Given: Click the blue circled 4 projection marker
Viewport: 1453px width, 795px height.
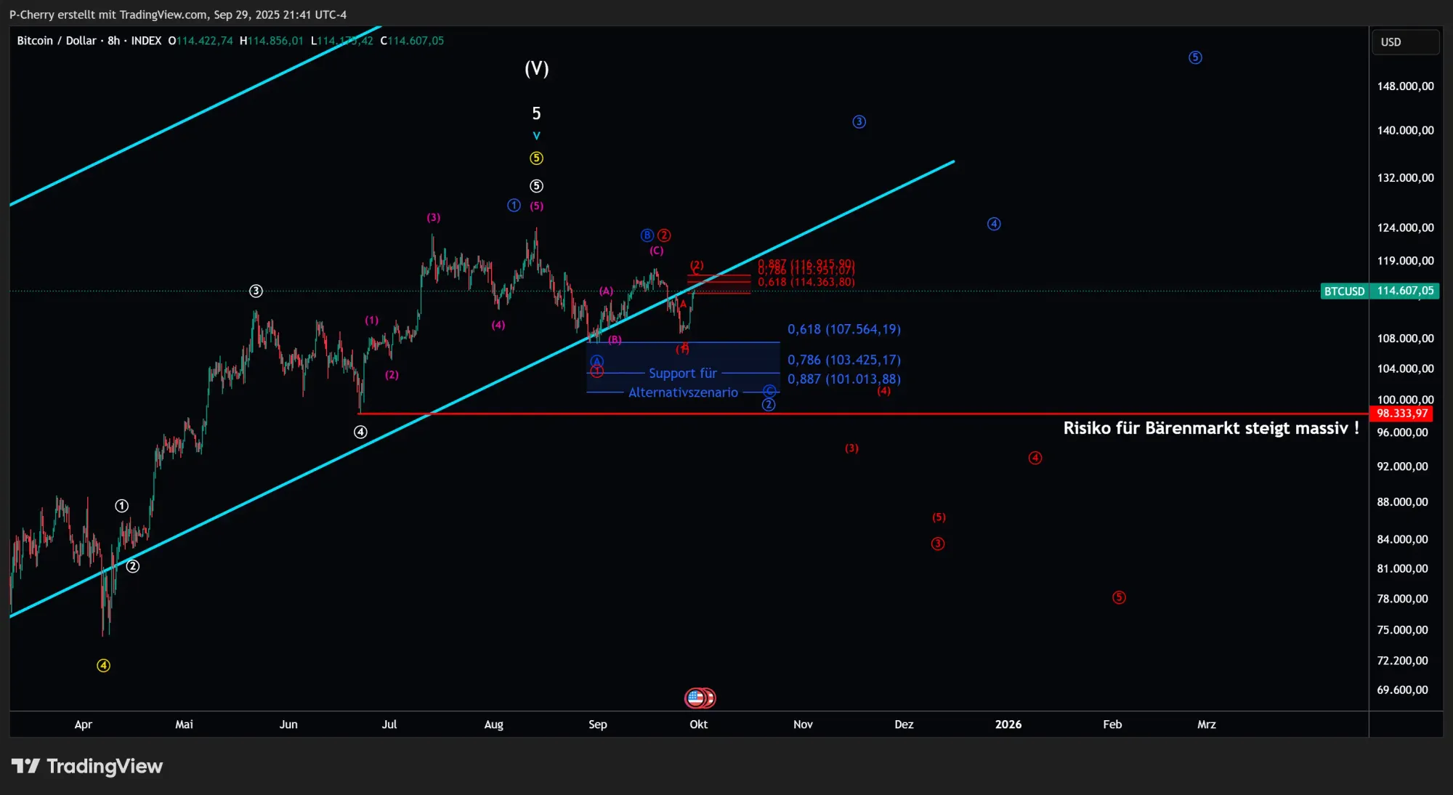Looking at the screenshot, I should 994,224.
